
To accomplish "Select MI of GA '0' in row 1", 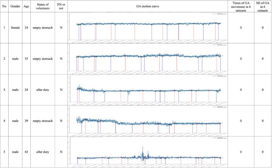I will tap(263, 28).
